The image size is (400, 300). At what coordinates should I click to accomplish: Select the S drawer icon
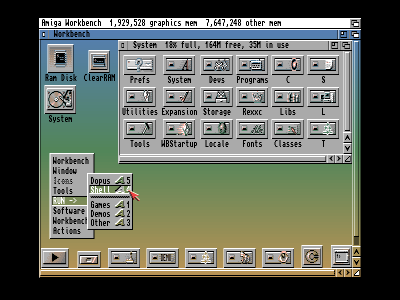click(x=323, y=65)
